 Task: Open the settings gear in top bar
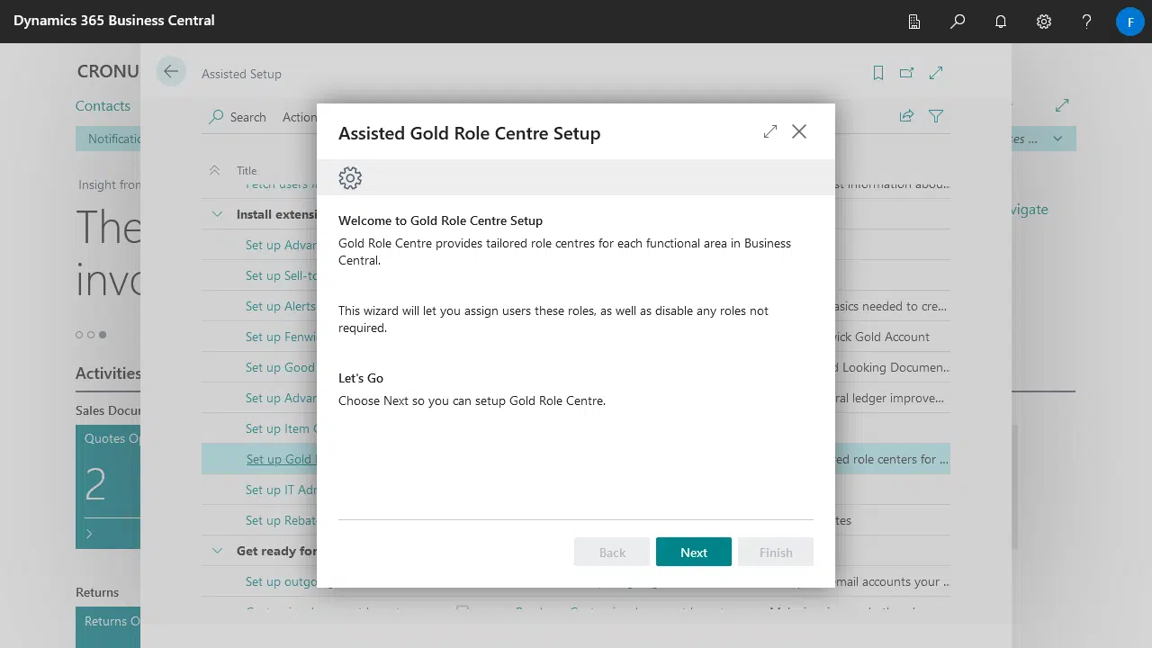click(x=1044, y=22)
